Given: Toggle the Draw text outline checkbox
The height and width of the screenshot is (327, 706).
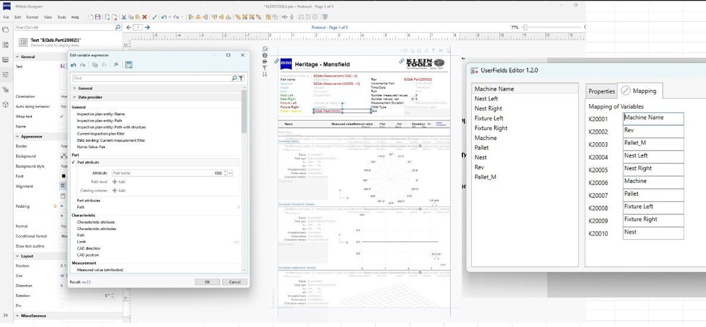Looking at the screenshot, I should pos(62,246).
